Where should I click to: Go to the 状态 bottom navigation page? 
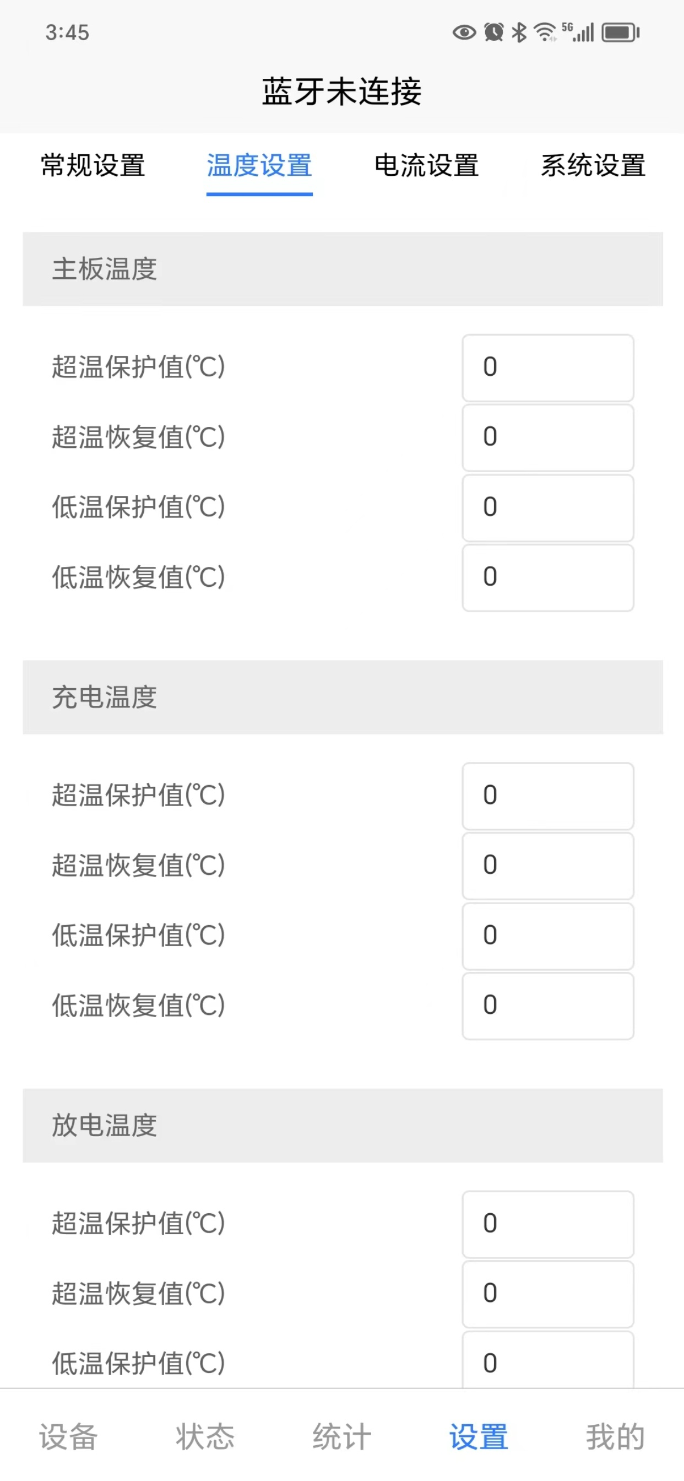pyautogui.click(x=205, y=1436)
